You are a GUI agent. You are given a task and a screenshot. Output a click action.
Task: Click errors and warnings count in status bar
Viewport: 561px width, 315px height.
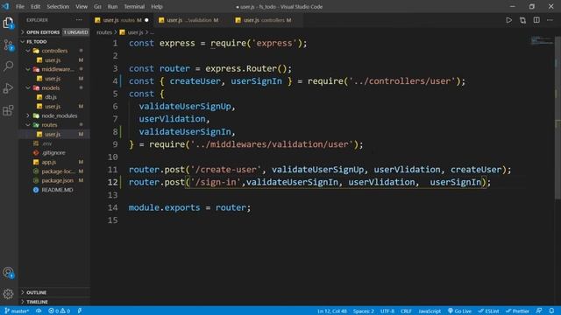point(60,311)
